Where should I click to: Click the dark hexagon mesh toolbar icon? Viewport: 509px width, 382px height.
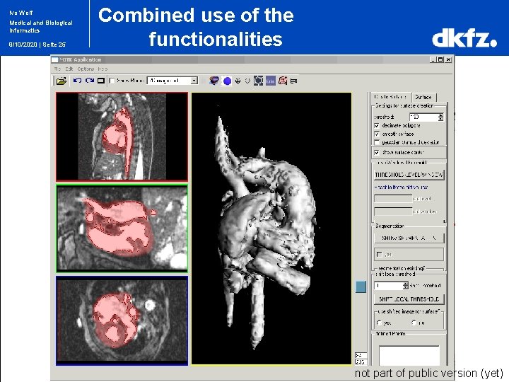(x=259, y=81)
